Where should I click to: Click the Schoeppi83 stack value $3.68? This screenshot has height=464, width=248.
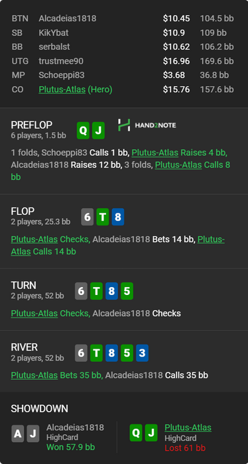[174, 75]
